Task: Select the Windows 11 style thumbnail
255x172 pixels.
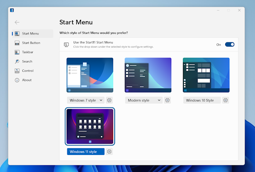Action: pyautogui.click(x=90, y=126)
